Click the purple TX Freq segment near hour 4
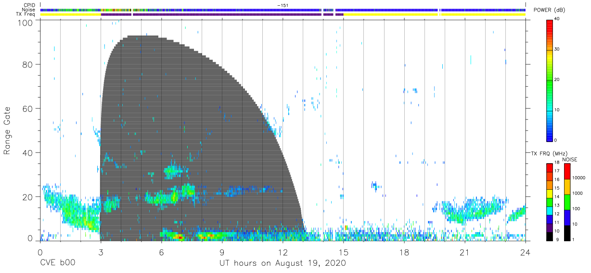Image resolution: width=591 pixels, height=273 pixels. 116,14
